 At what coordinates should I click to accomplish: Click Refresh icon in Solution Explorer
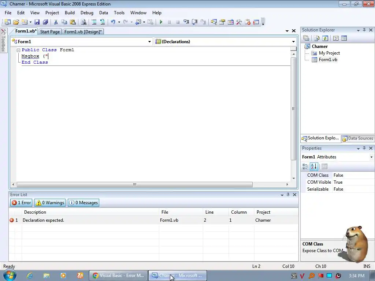(325, 38)
